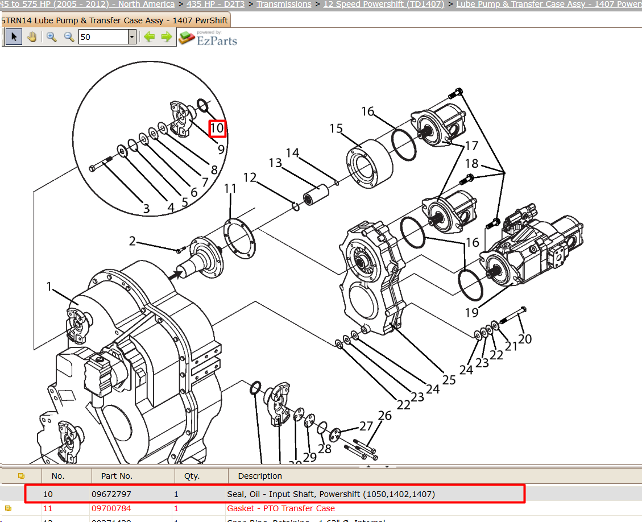Viewport: 642px width, 522px height.
Task: Click callout number 26 in the diagram
Action: (x=385, y=416)
